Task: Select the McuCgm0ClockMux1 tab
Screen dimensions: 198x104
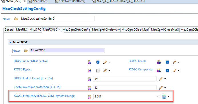Action: click(135, 30)
